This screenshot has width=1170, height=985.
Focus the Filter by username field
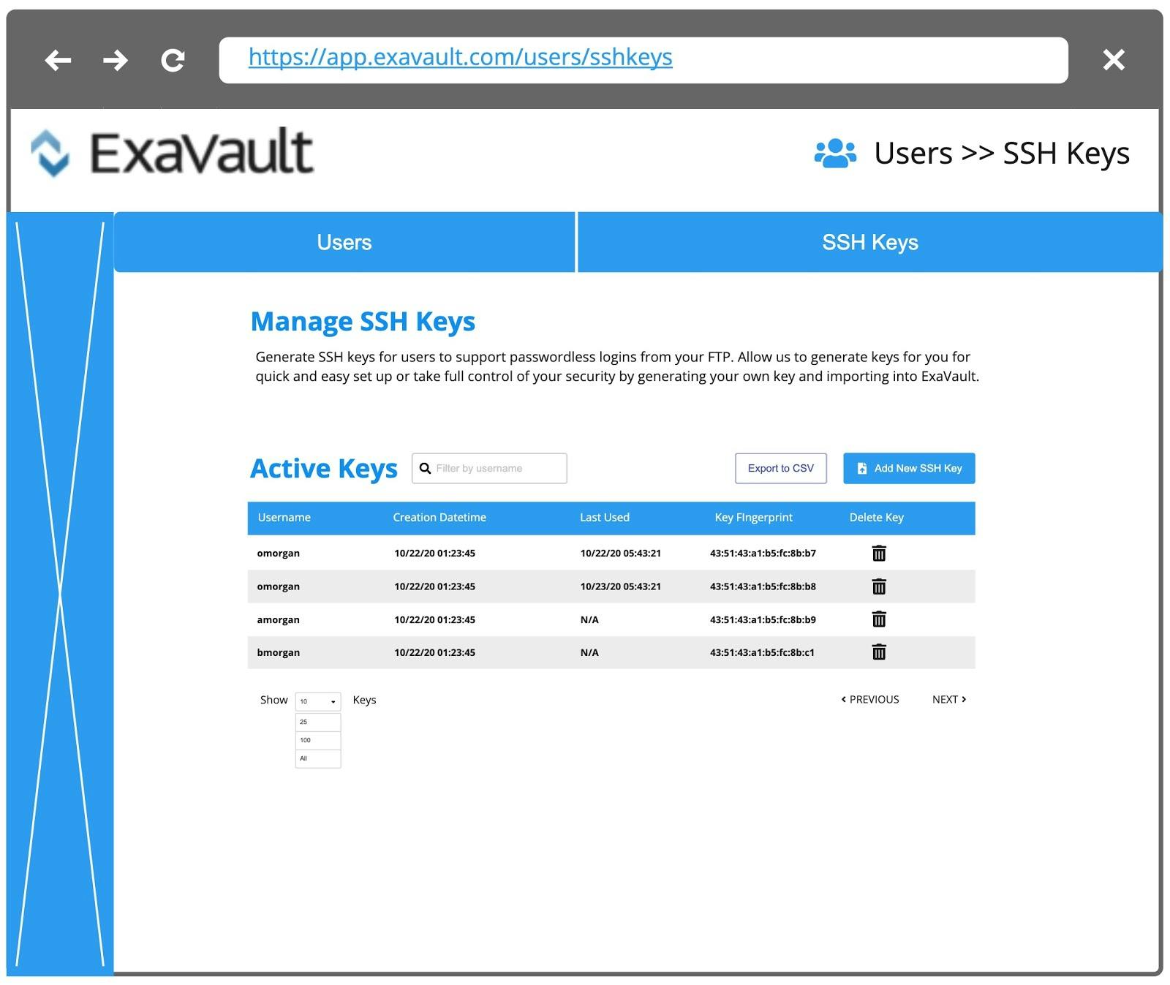pos(489,468)
